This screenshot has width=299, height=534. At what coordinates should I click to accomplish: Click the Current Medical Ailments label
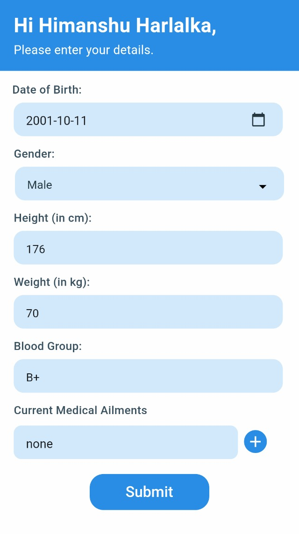(80, 410)
